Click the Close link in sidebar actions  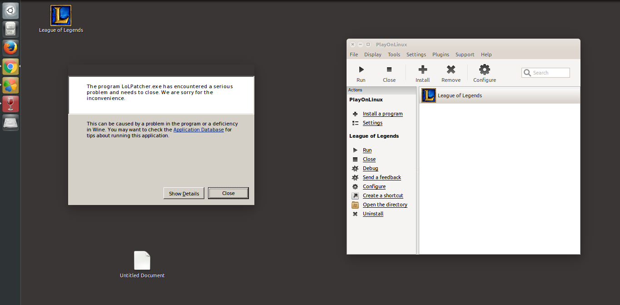tap(369, 159)
